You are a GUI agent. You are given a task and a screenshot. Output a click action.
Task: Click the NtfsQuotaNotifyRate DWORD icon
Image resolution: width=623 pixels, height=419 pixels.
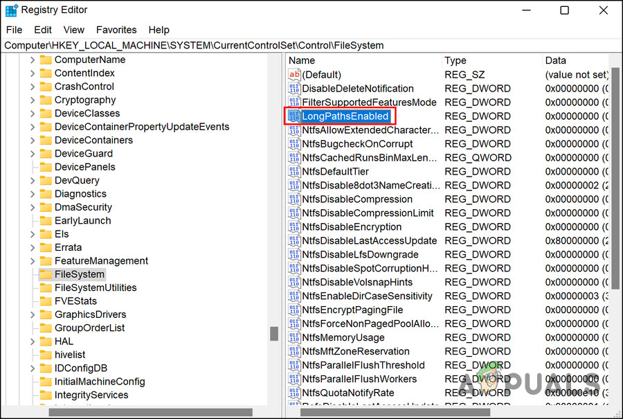click(294, 393)
